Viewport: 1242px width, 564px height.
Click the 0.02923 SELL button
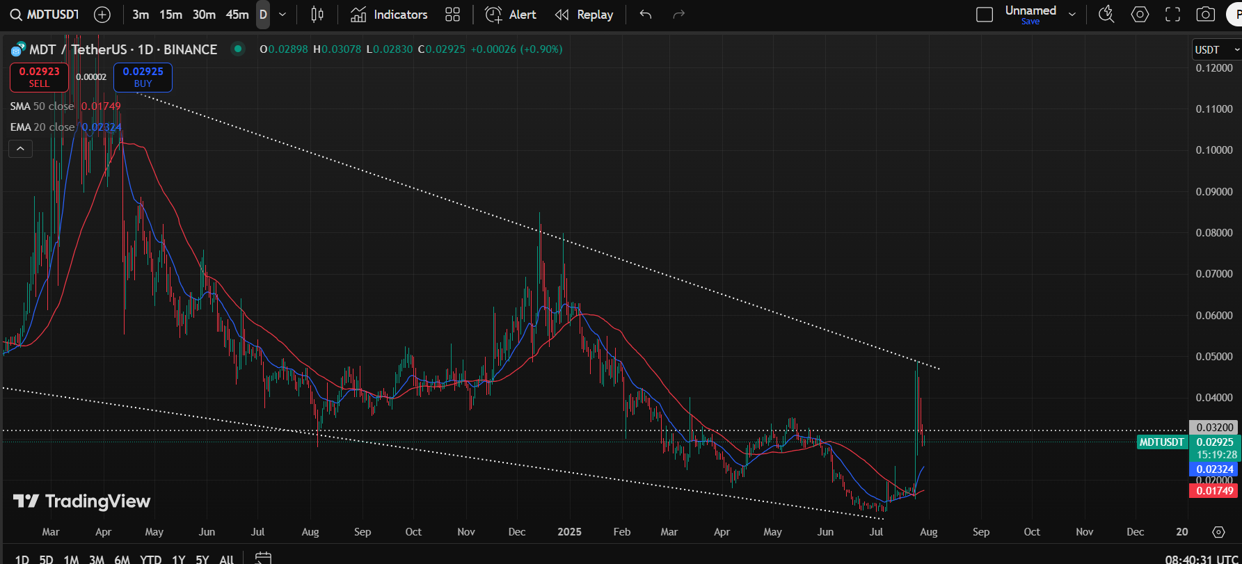(39, 77)
